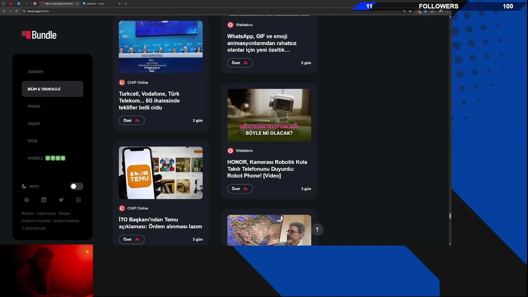This screenshot has width=528, height=297.
Task: Click the moon icon beside KOYU
Action: (x=24, y=186)
